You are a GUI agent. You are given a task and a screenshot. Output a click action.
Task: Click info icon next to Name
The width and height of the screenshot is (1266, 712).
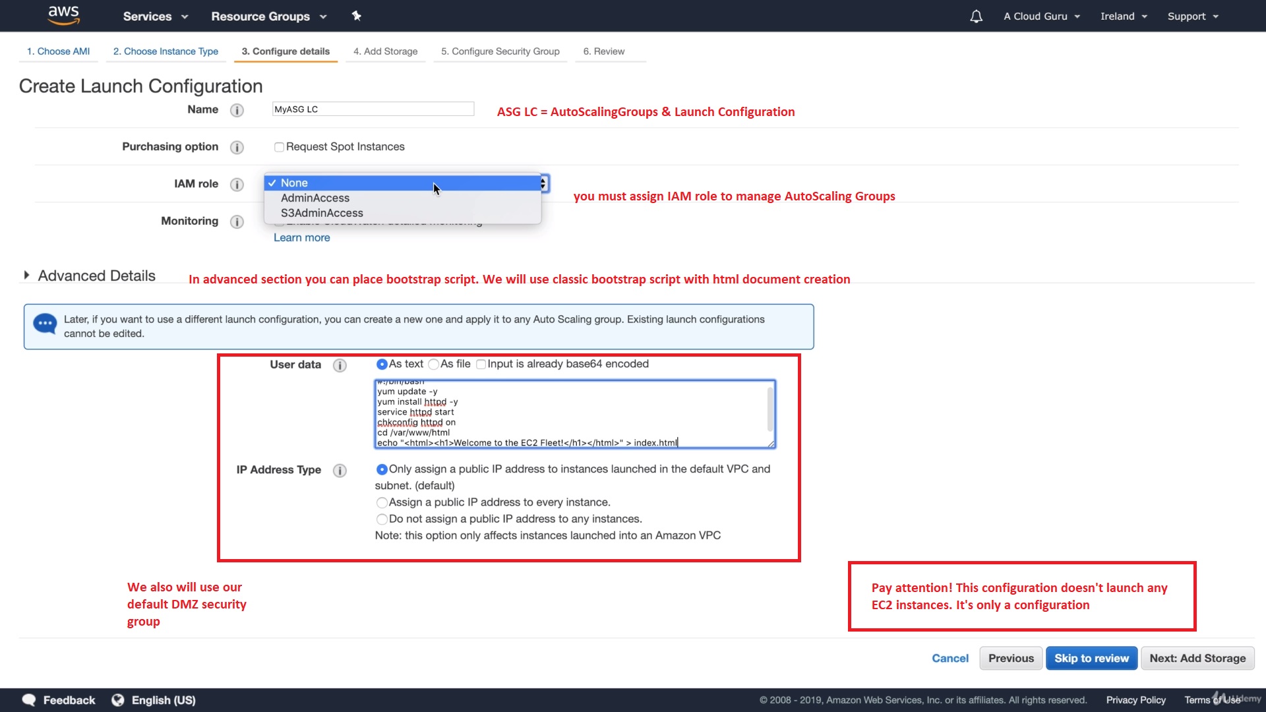237,110
